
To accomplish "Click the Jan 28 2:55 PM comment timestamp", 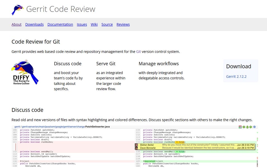I will 245,145.
